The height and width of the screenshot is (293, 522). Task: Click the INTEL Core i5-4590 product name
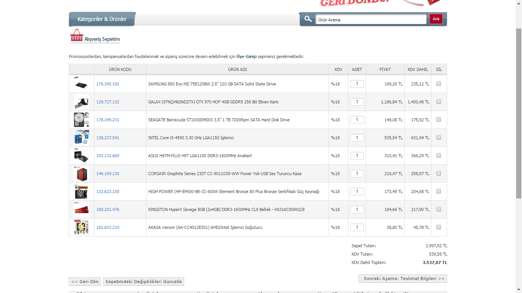(x=191, y=138)
